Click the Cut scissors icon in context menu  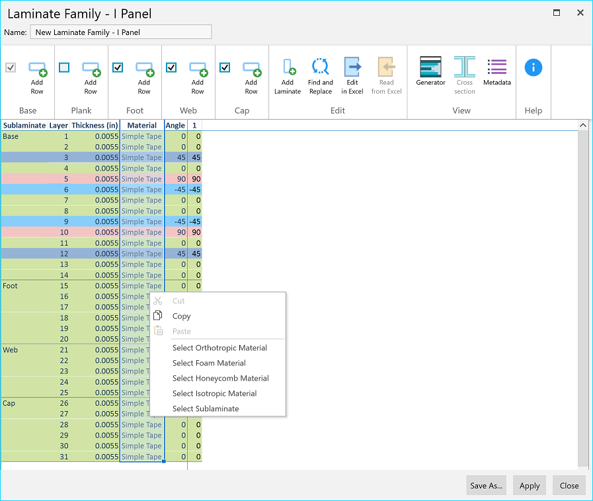[x=158, y=301]
